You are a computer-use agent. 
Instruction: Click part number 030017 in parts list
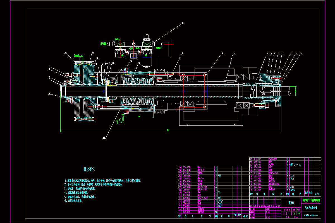coord(186,201)
